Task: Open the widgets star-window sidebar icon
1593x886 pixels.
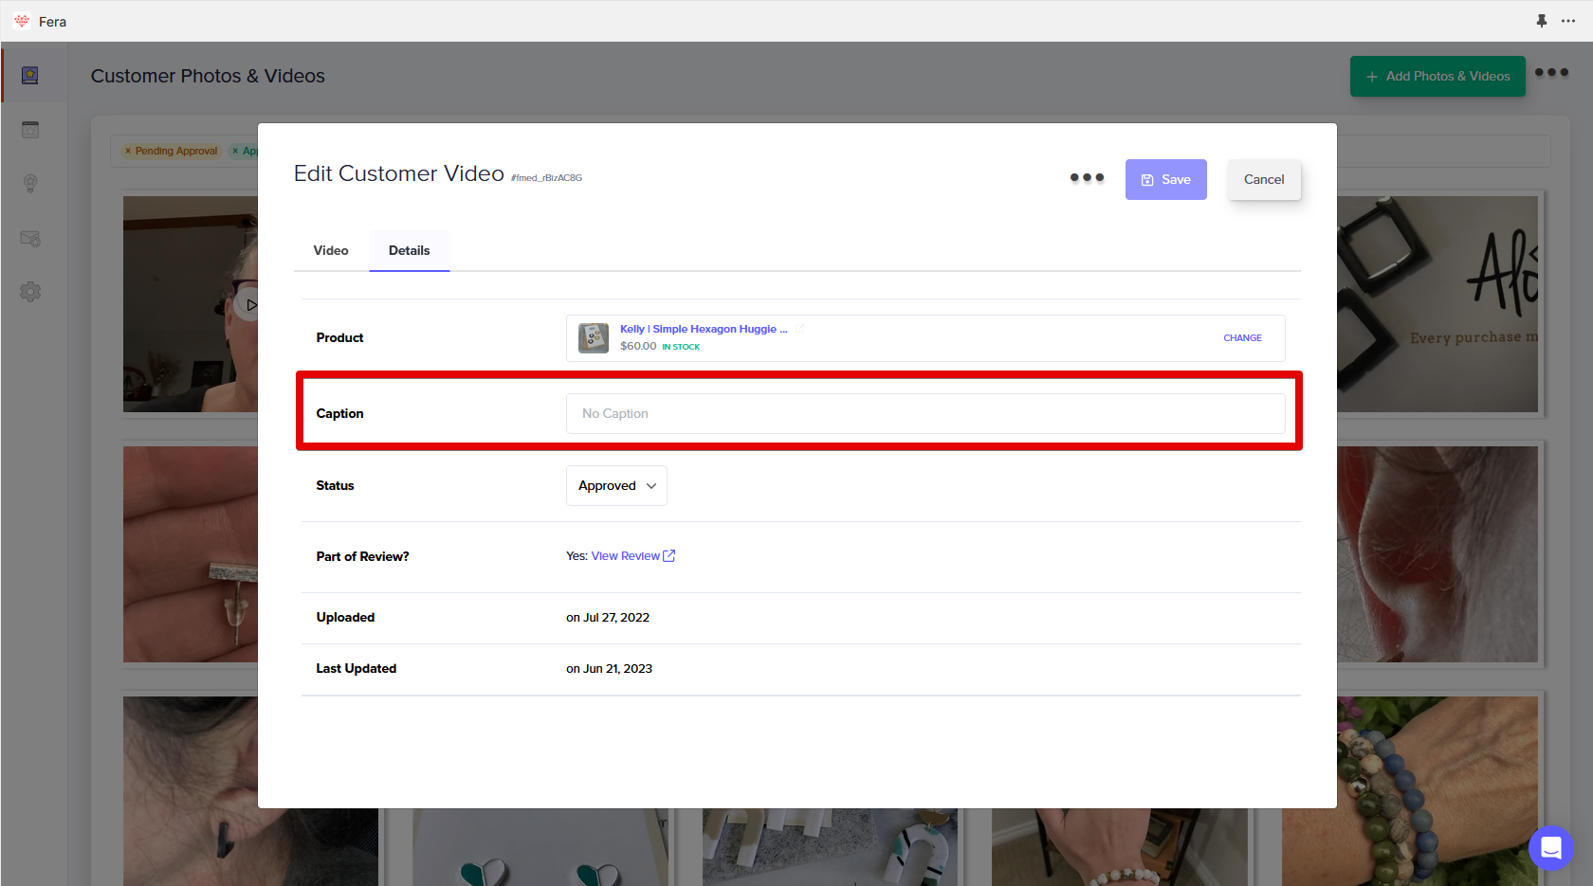Action: 30,130
